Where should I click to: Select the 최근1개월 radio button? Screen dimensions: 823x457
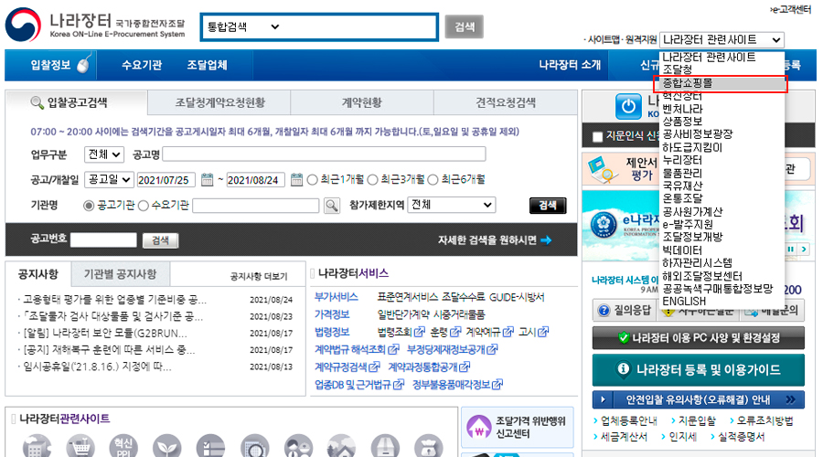(313, 180)
